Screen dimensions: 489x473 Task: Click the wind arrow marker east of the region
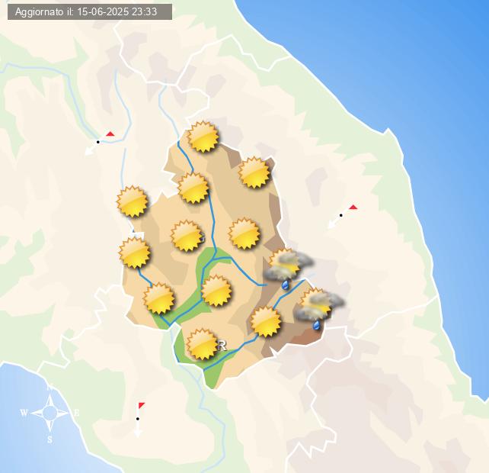click(x=342, y=216)
